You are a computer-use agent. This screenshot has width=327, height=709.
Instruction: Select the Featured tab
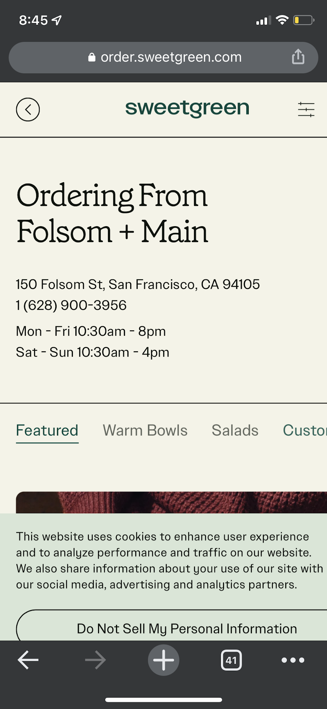tap(47, 430)
